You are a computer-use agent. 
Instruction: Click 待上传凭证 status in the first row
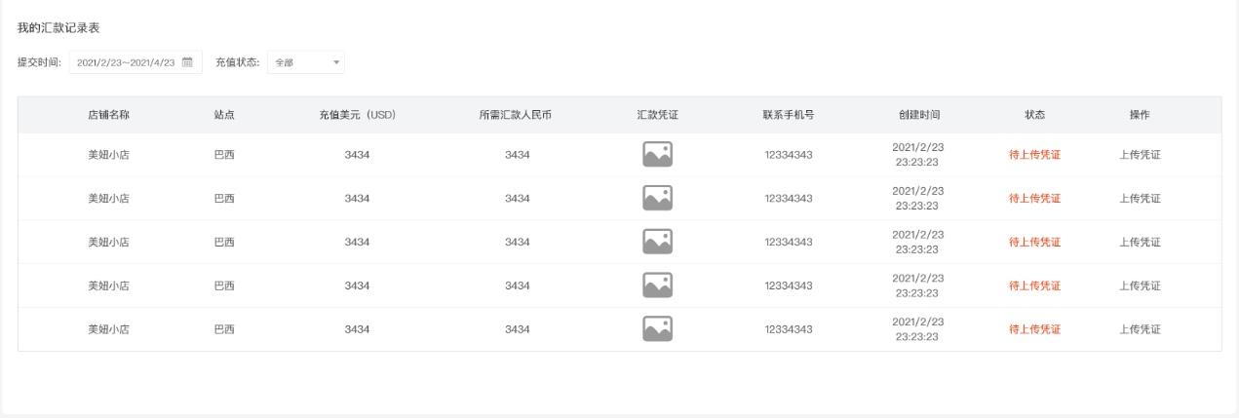pyautogui.click(x=1034, y=154)
